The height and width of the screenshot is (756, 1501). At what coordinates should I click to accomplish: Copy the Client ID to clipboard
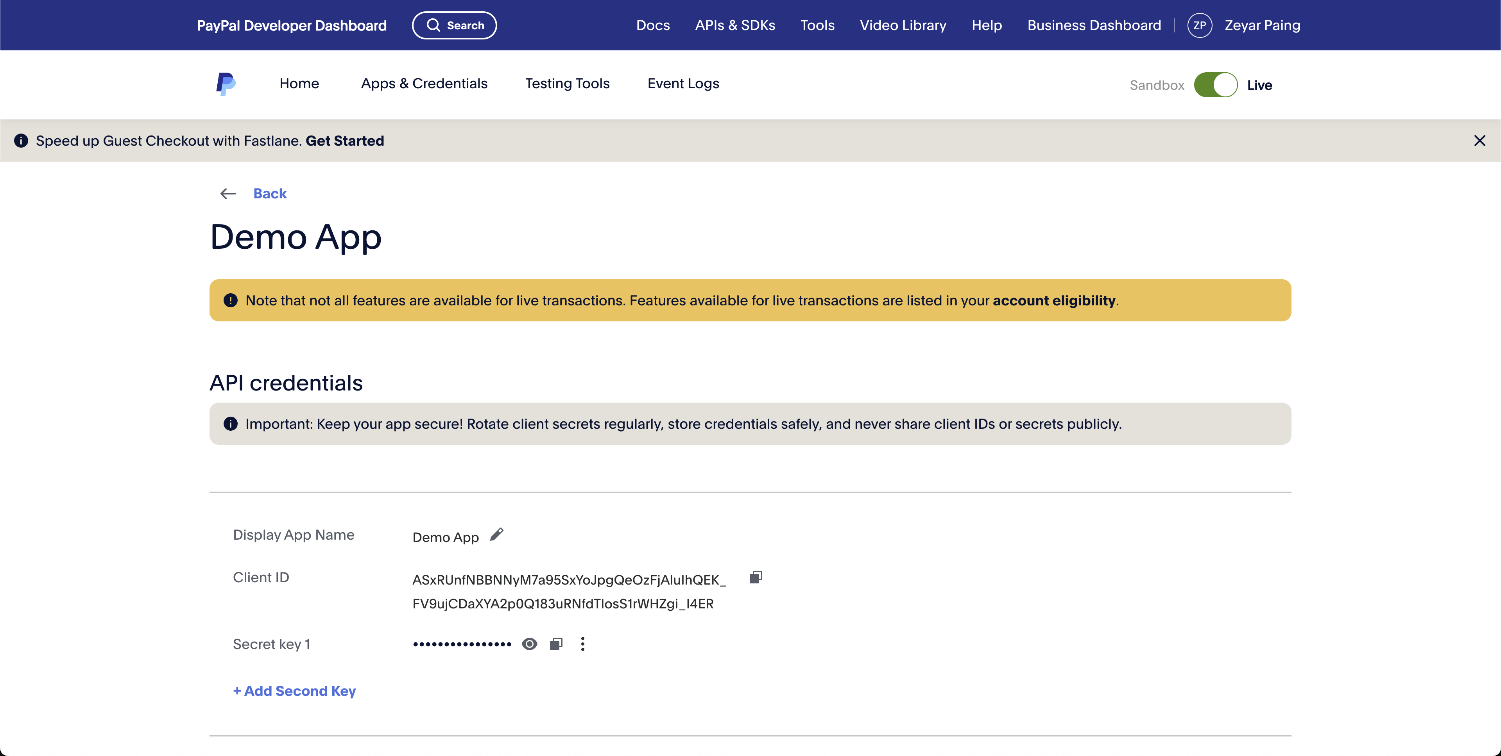pyautogui.click(x=755, y=577)
